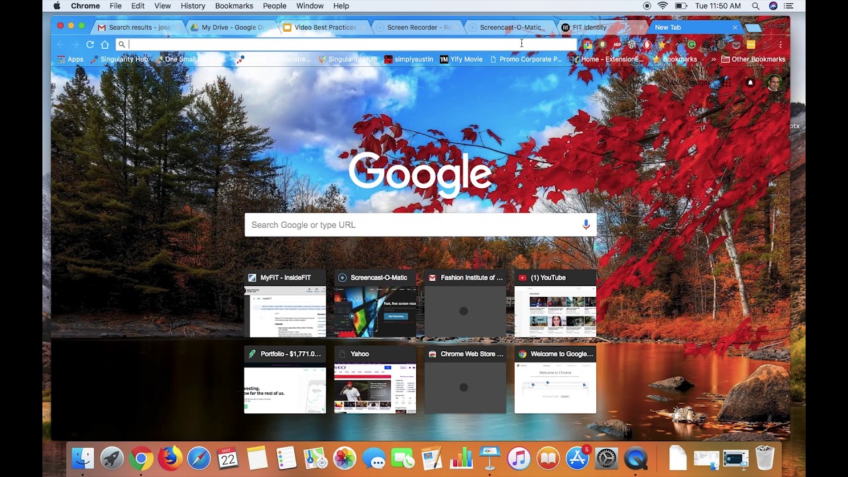Switch to the My Drive tab
This screenshot has width=848, height=477.
pos(231,27)
